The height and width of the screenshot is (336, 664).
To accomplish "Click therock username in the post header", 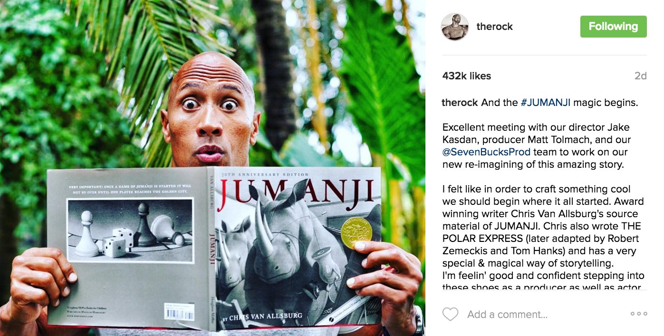I will [x=495, y=27].
